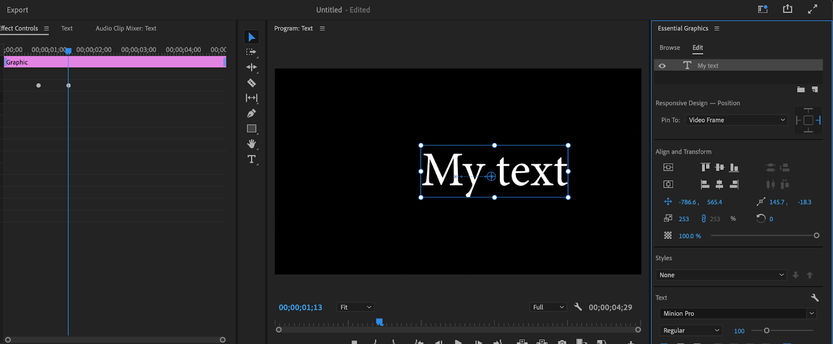Click the opacity slider handle
The image size is (833, 344).
pos(816,235)
